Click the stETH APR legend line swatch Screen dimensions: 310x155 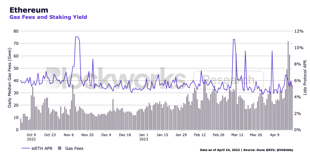(x=26, y=148)
